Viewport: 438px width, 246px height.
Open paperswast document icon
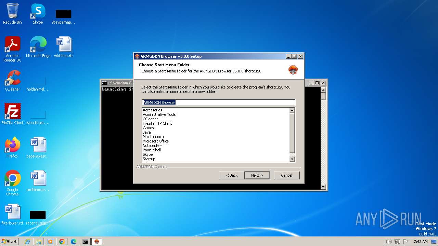point(38,147)
